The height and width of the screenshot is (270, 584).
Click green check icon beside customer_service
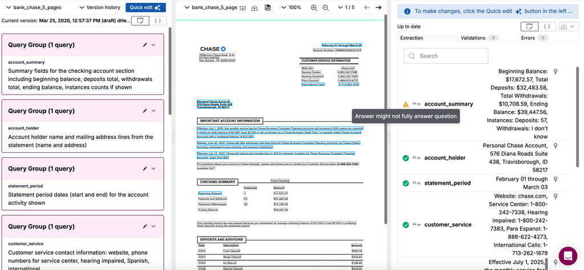click(406, 225)
